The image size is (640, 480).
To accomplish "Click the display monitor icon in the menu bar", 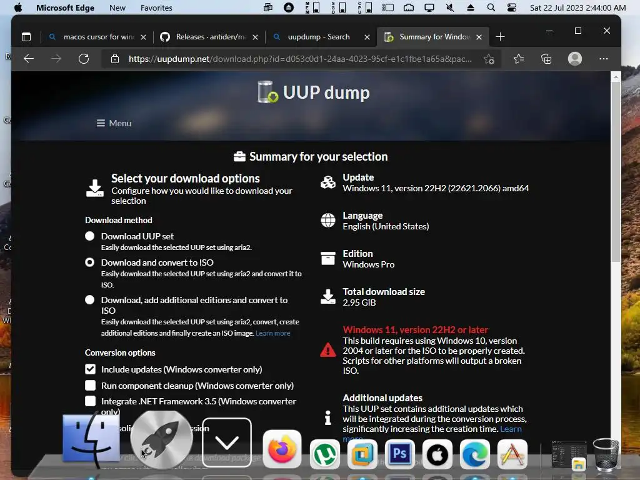I will [429, 7].
